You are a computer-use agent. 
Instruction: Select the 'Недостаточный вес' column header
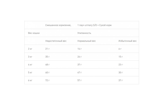(x=56, y=41)
